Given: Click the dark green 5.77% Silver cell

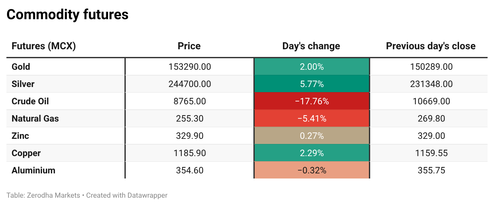Looking at the screenshot, I should [x=311, y=84].
